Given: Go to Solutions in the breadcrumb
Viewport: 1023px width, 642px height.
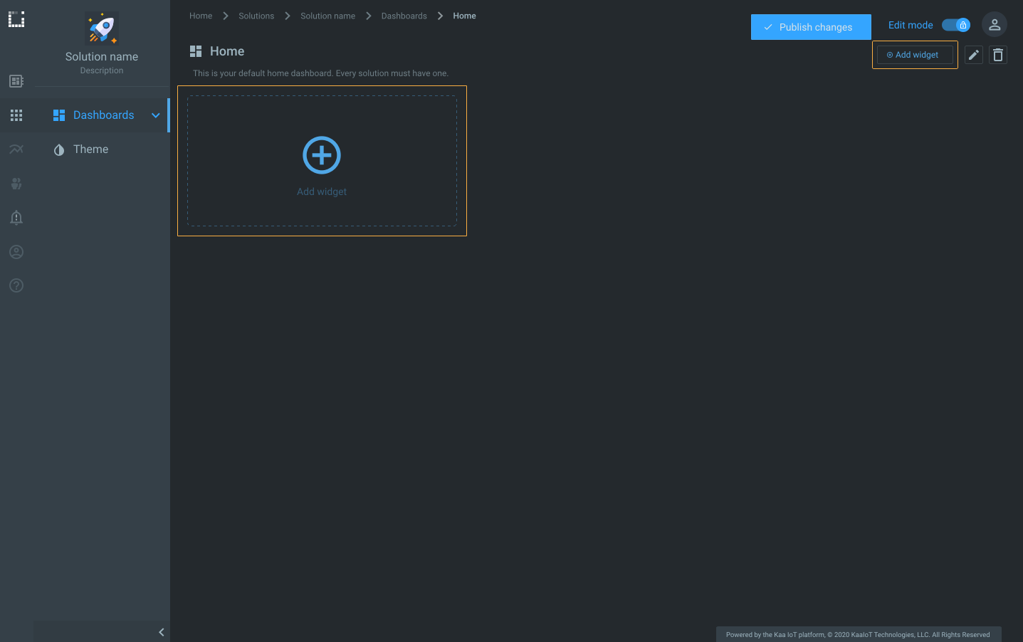Looking at the screenshot, I should coord(256,16).
